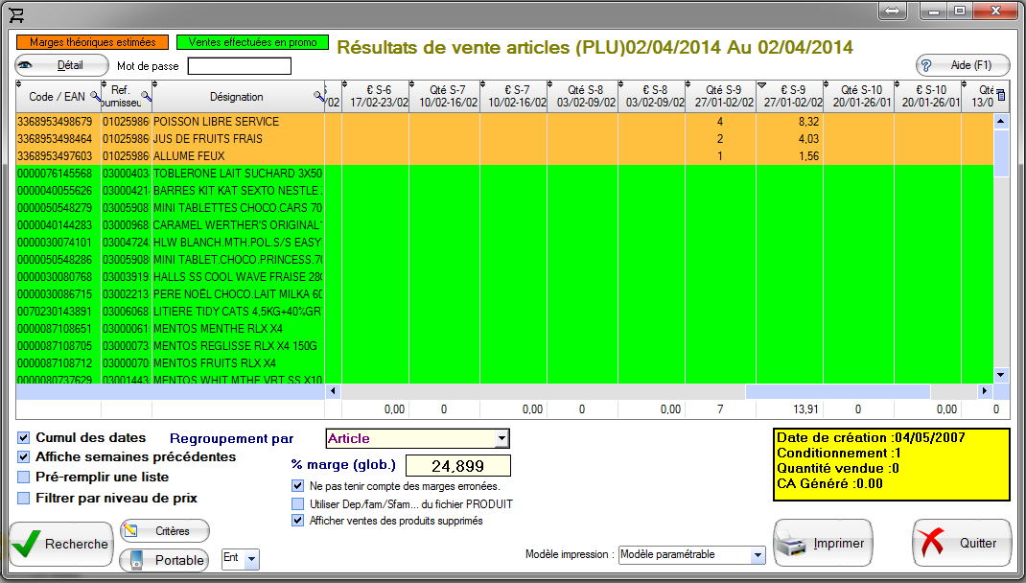Open Détail view with the eye button

coord(62,65)
